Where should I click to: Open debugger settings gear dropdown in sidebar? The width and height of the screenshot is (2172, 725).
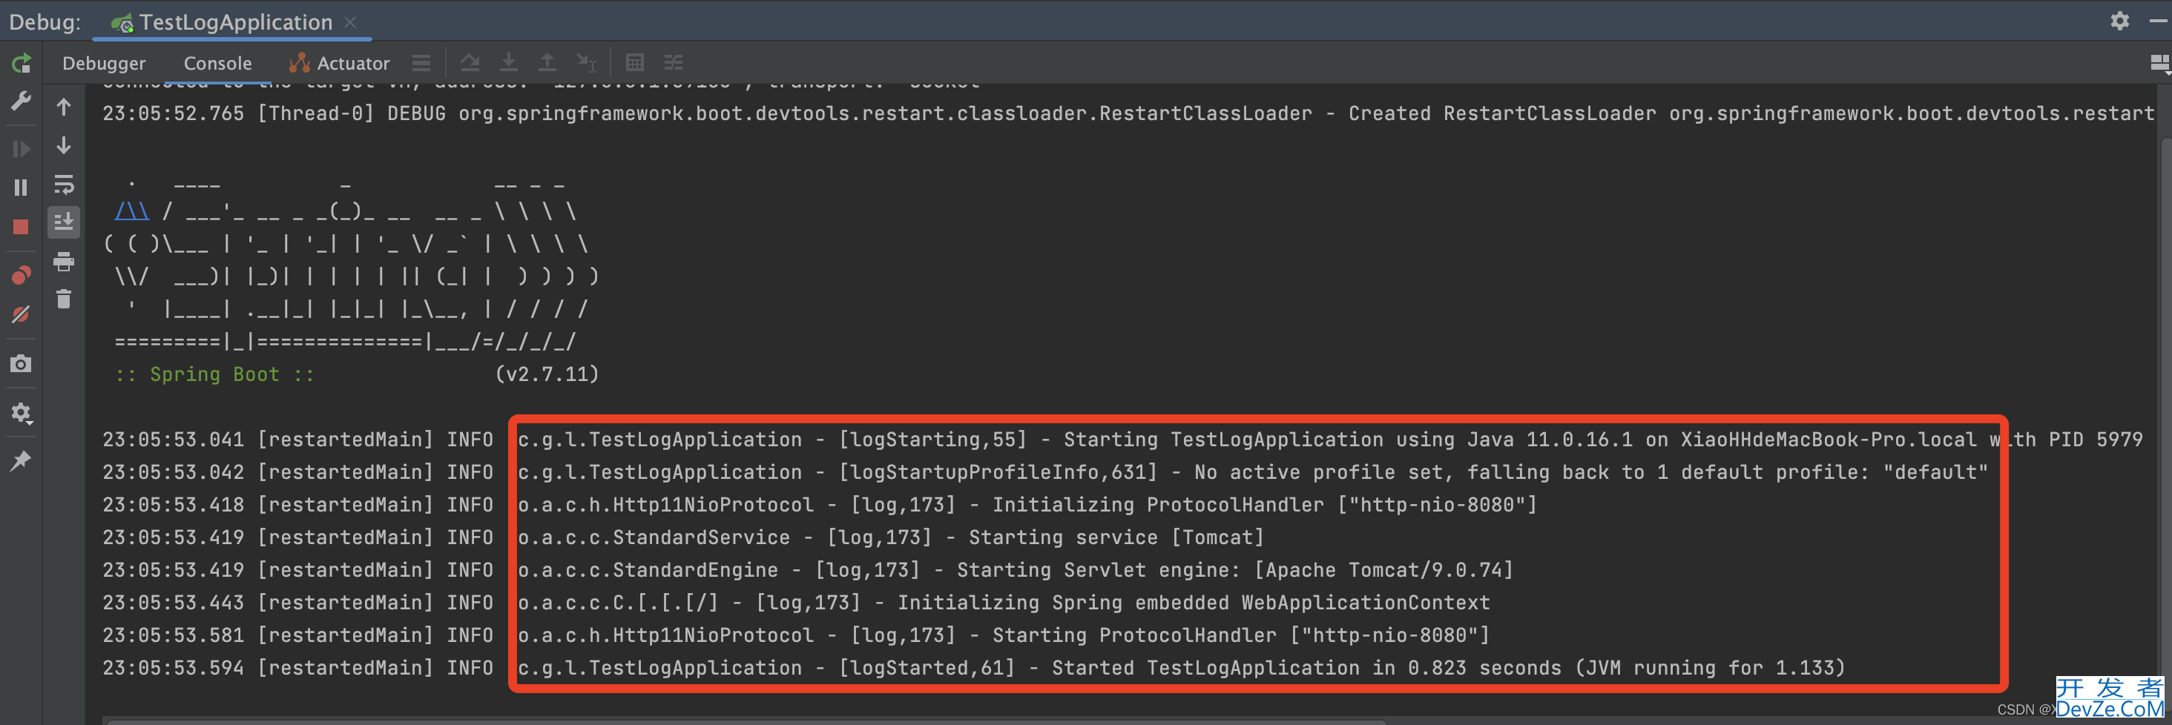(x=21, y=412)
